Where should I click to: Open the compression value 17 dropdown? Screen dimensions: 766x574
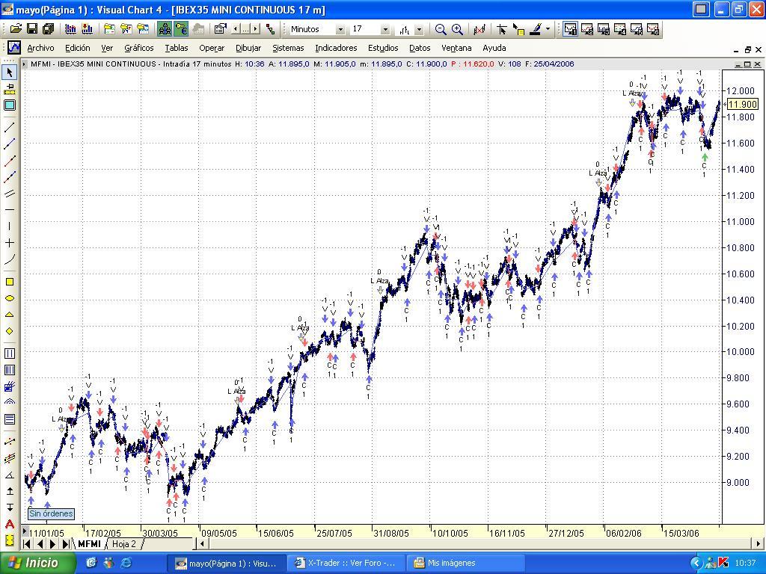coord(385,30)
